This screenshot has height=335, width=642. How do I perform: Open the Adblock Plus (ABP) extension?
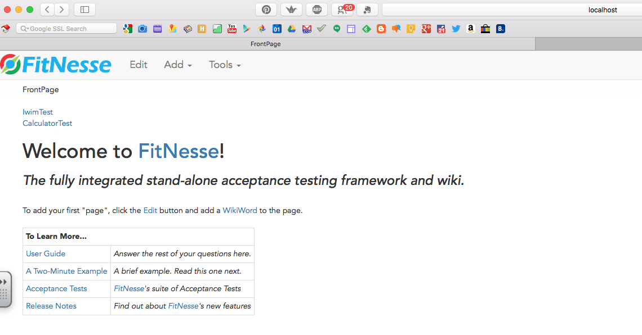pyautogui.click(x=317, y=10)
